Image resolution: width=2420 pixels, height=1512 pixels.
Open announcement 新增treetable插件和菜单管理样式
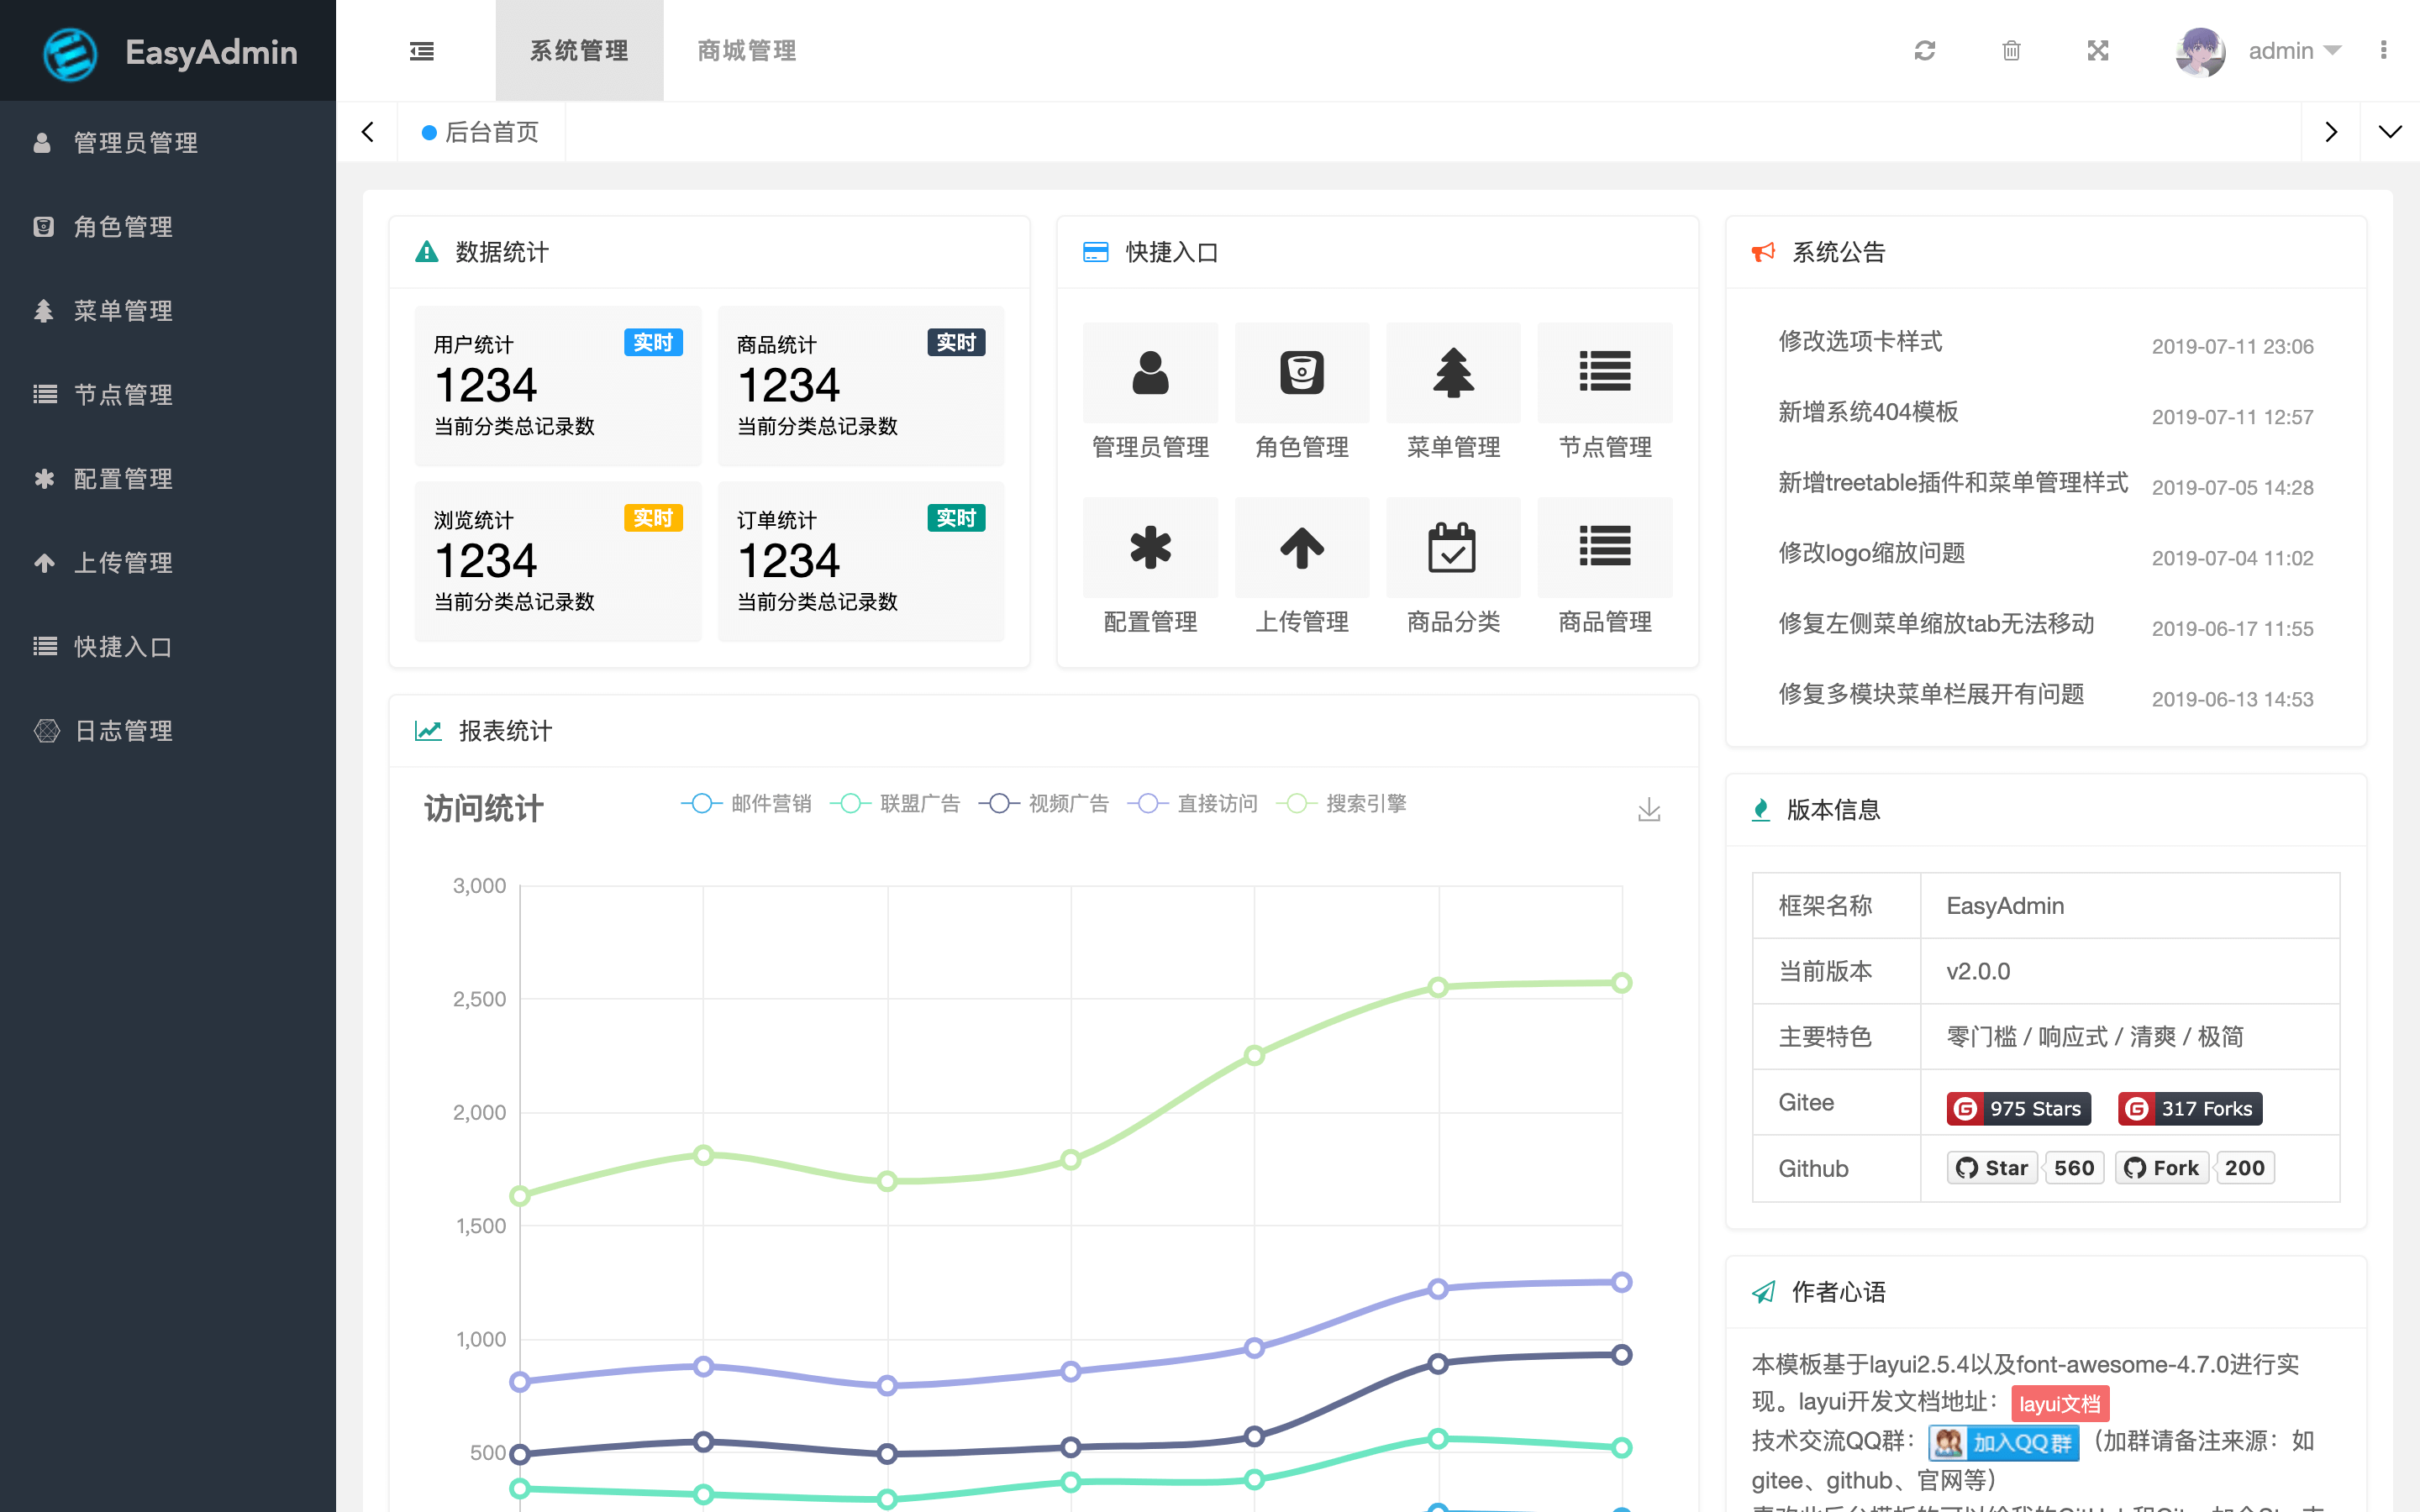tap(1953, 482)
